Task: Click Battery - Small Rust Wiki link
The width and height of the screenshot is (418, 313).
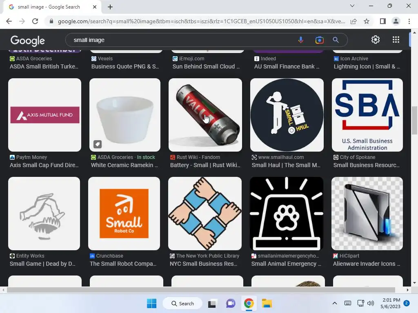Action: click(205, 165)
